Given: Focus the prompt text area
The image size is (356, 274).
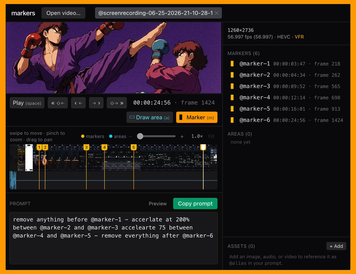Looking at the screenshot, I should pos(114,238).
